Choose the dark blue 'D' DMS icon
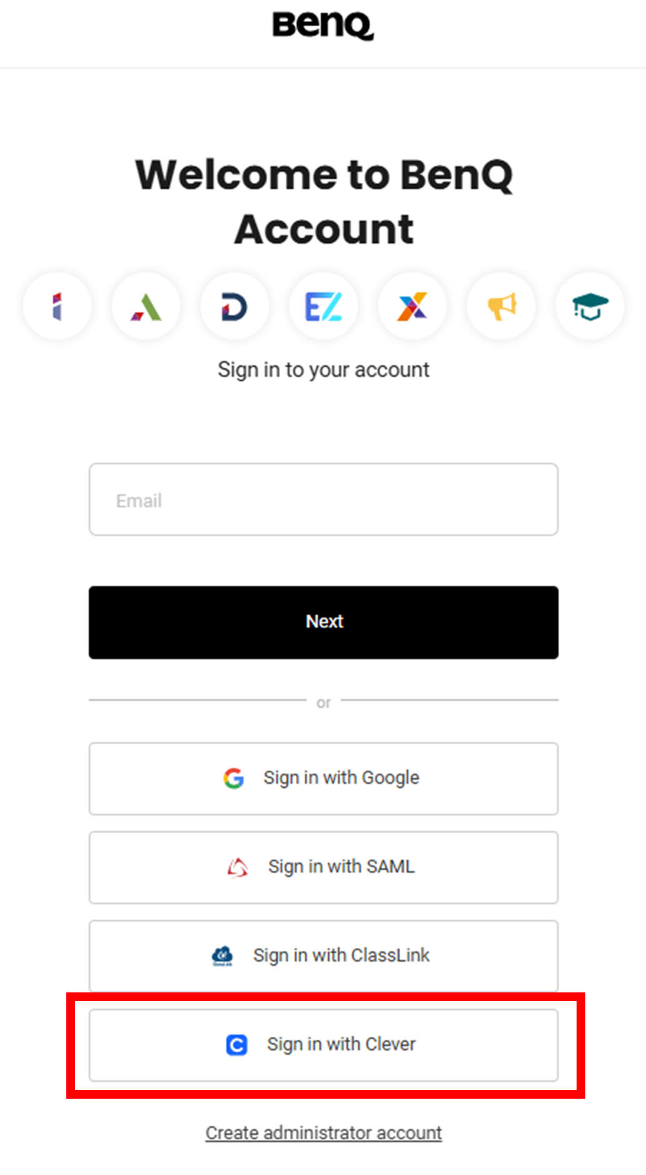646x1175 pixels. (x=235, y=306)
